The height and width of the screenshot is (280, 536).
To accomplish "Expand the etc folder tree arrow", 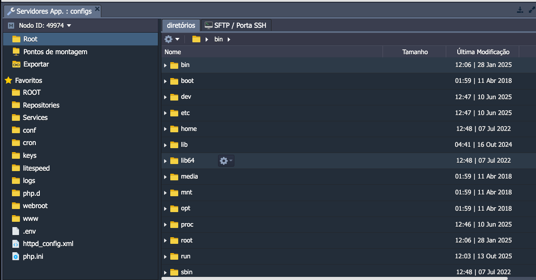I will click(165, 113).
